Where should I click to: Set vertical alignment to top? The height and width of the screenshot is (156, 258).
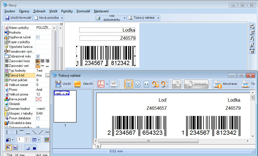tap(38, 66)
